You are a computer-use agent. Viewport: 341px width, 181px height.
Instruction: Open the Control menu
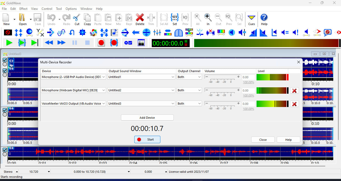pyautogui.click(x=47, y=9)
